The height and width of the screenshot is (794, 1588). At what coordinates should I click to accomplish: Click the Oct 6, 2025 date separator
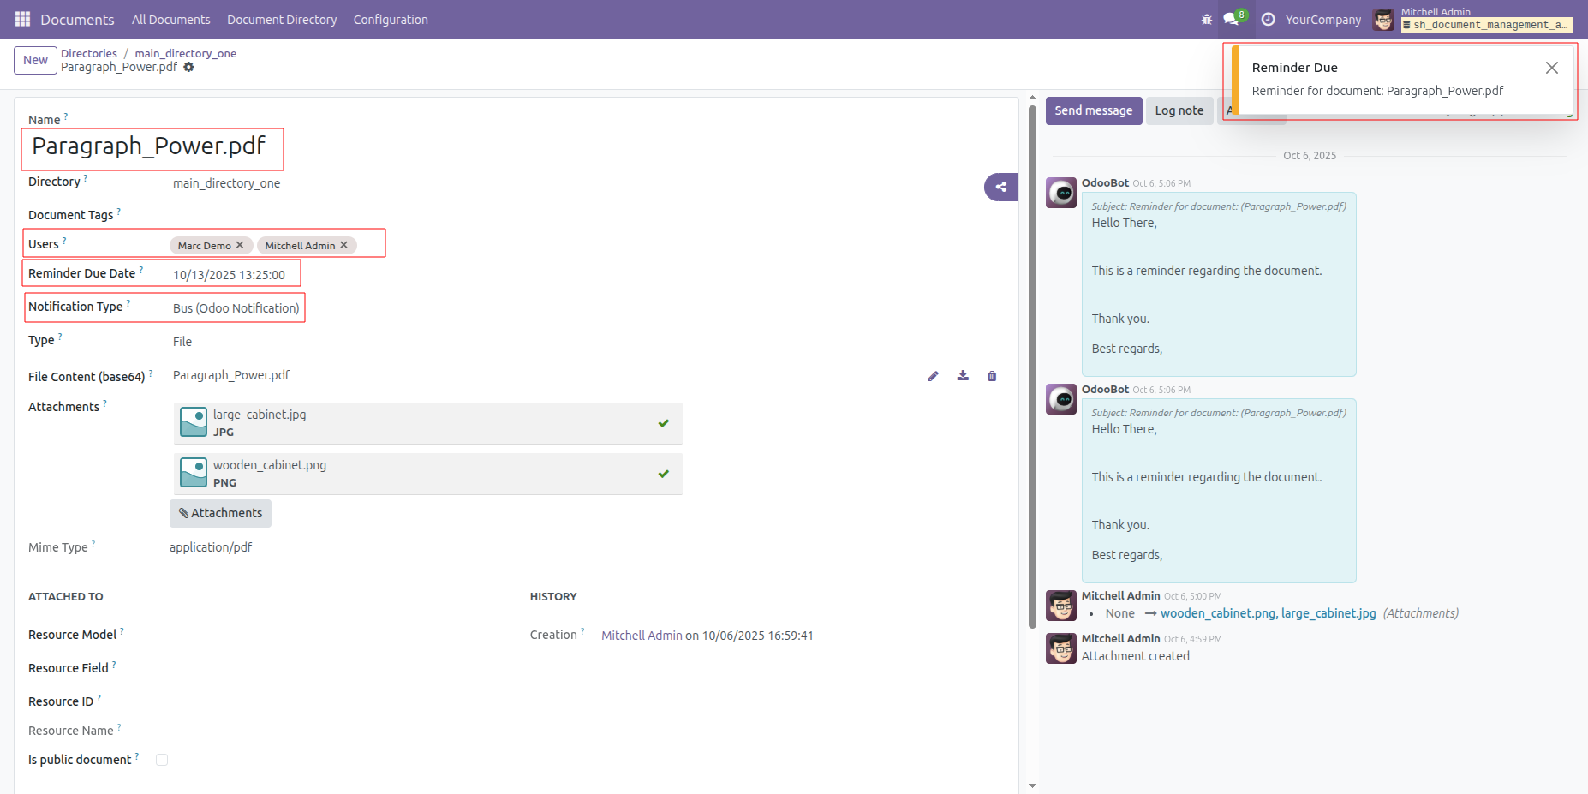(x=1310, y=156)
